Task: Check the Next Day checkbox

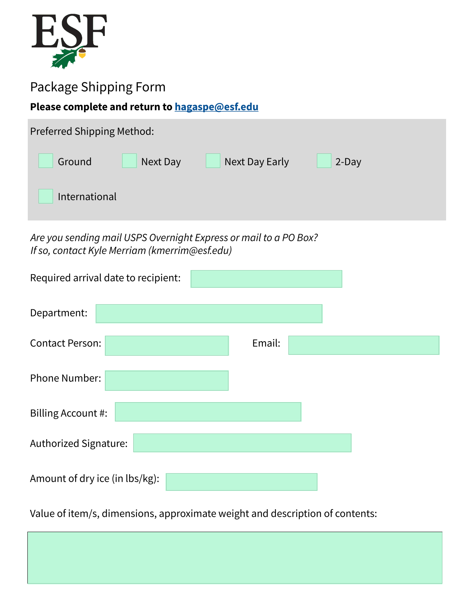Action: pos(130,161)
